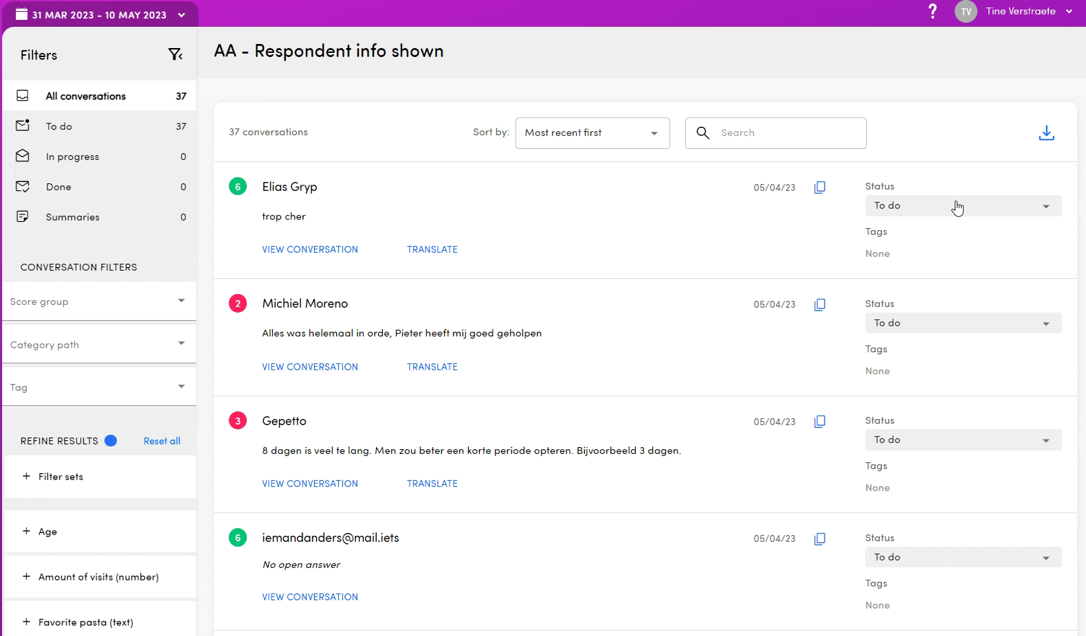Click the TV user avatar

(966, 12)
